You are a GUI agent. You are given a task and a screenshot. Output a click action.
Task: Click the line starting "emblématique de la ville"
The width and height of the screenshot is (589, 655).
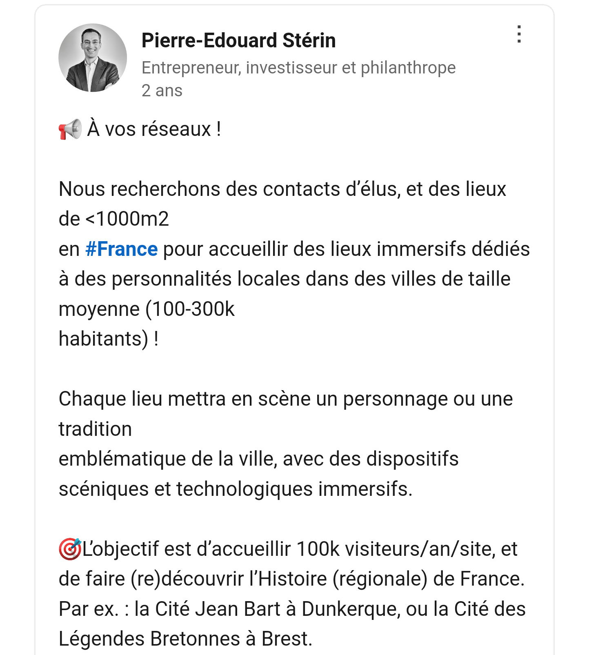pos(258,459)
